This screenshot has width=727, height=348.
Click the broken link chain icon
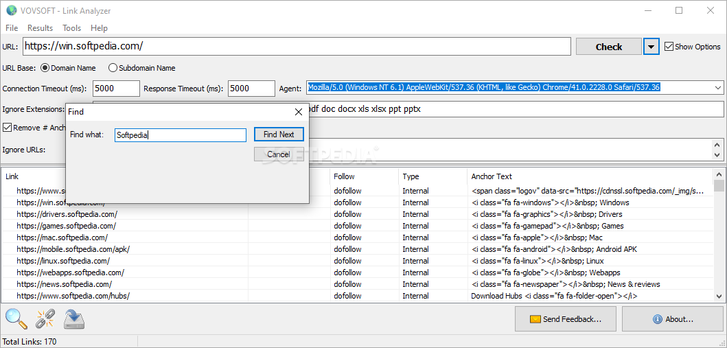point(45,318)
